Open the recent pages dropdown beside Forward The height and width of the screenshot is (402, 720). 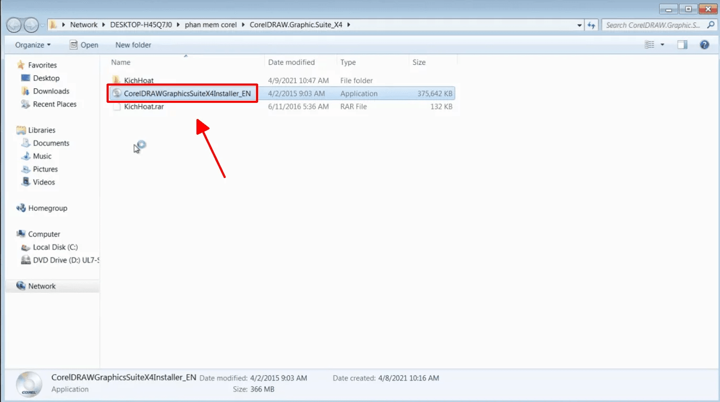coord(42,25)
